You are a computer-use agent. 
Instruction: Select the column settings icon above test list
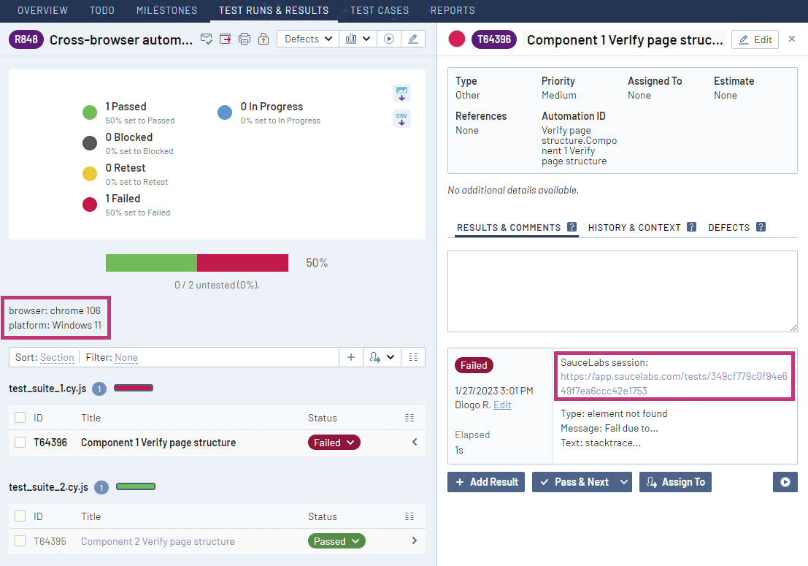412,357
